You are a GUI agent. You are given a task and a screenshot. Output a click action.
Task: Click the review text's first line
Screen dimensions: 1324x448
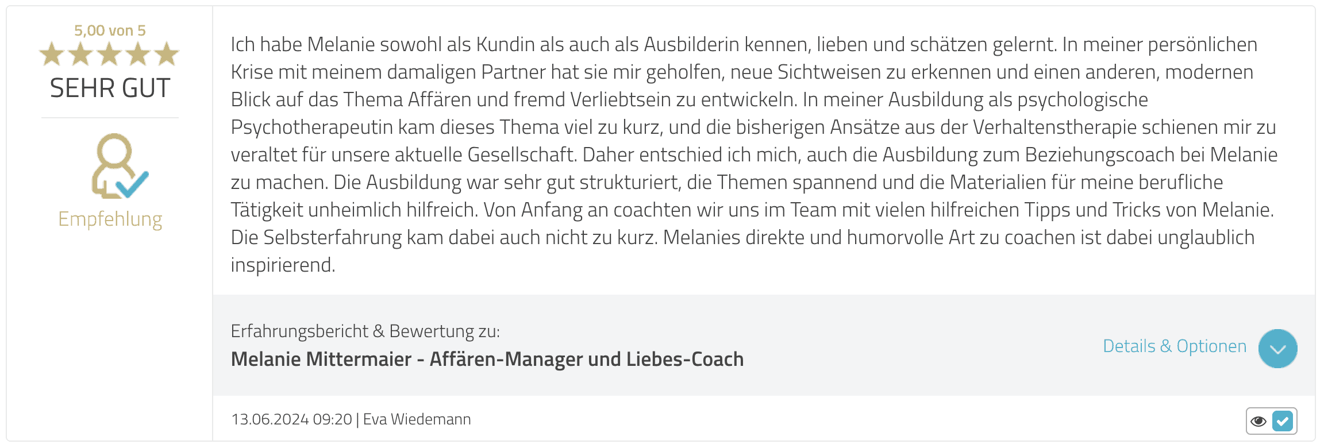[x=744, y=45]
